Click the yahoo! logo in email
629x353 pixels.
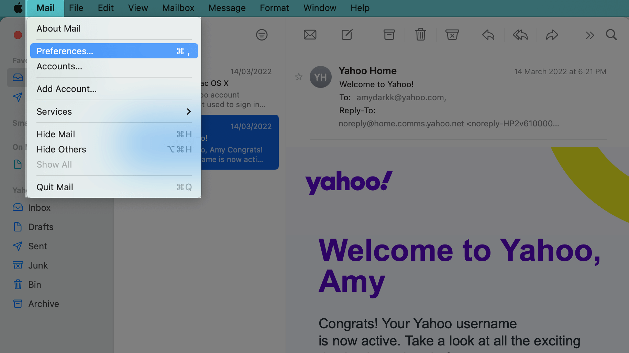pos(349,182)
